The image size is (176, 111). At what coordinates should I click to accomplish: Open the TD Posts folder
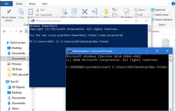(x=15, y=69)
